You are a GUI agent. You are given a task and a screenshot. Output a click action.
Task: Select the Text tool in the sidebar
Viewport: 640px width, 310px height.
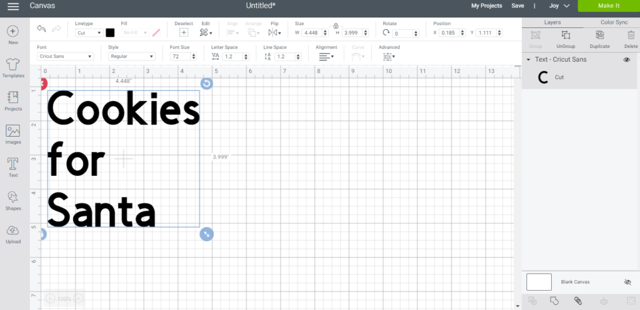tap(13, 167)
